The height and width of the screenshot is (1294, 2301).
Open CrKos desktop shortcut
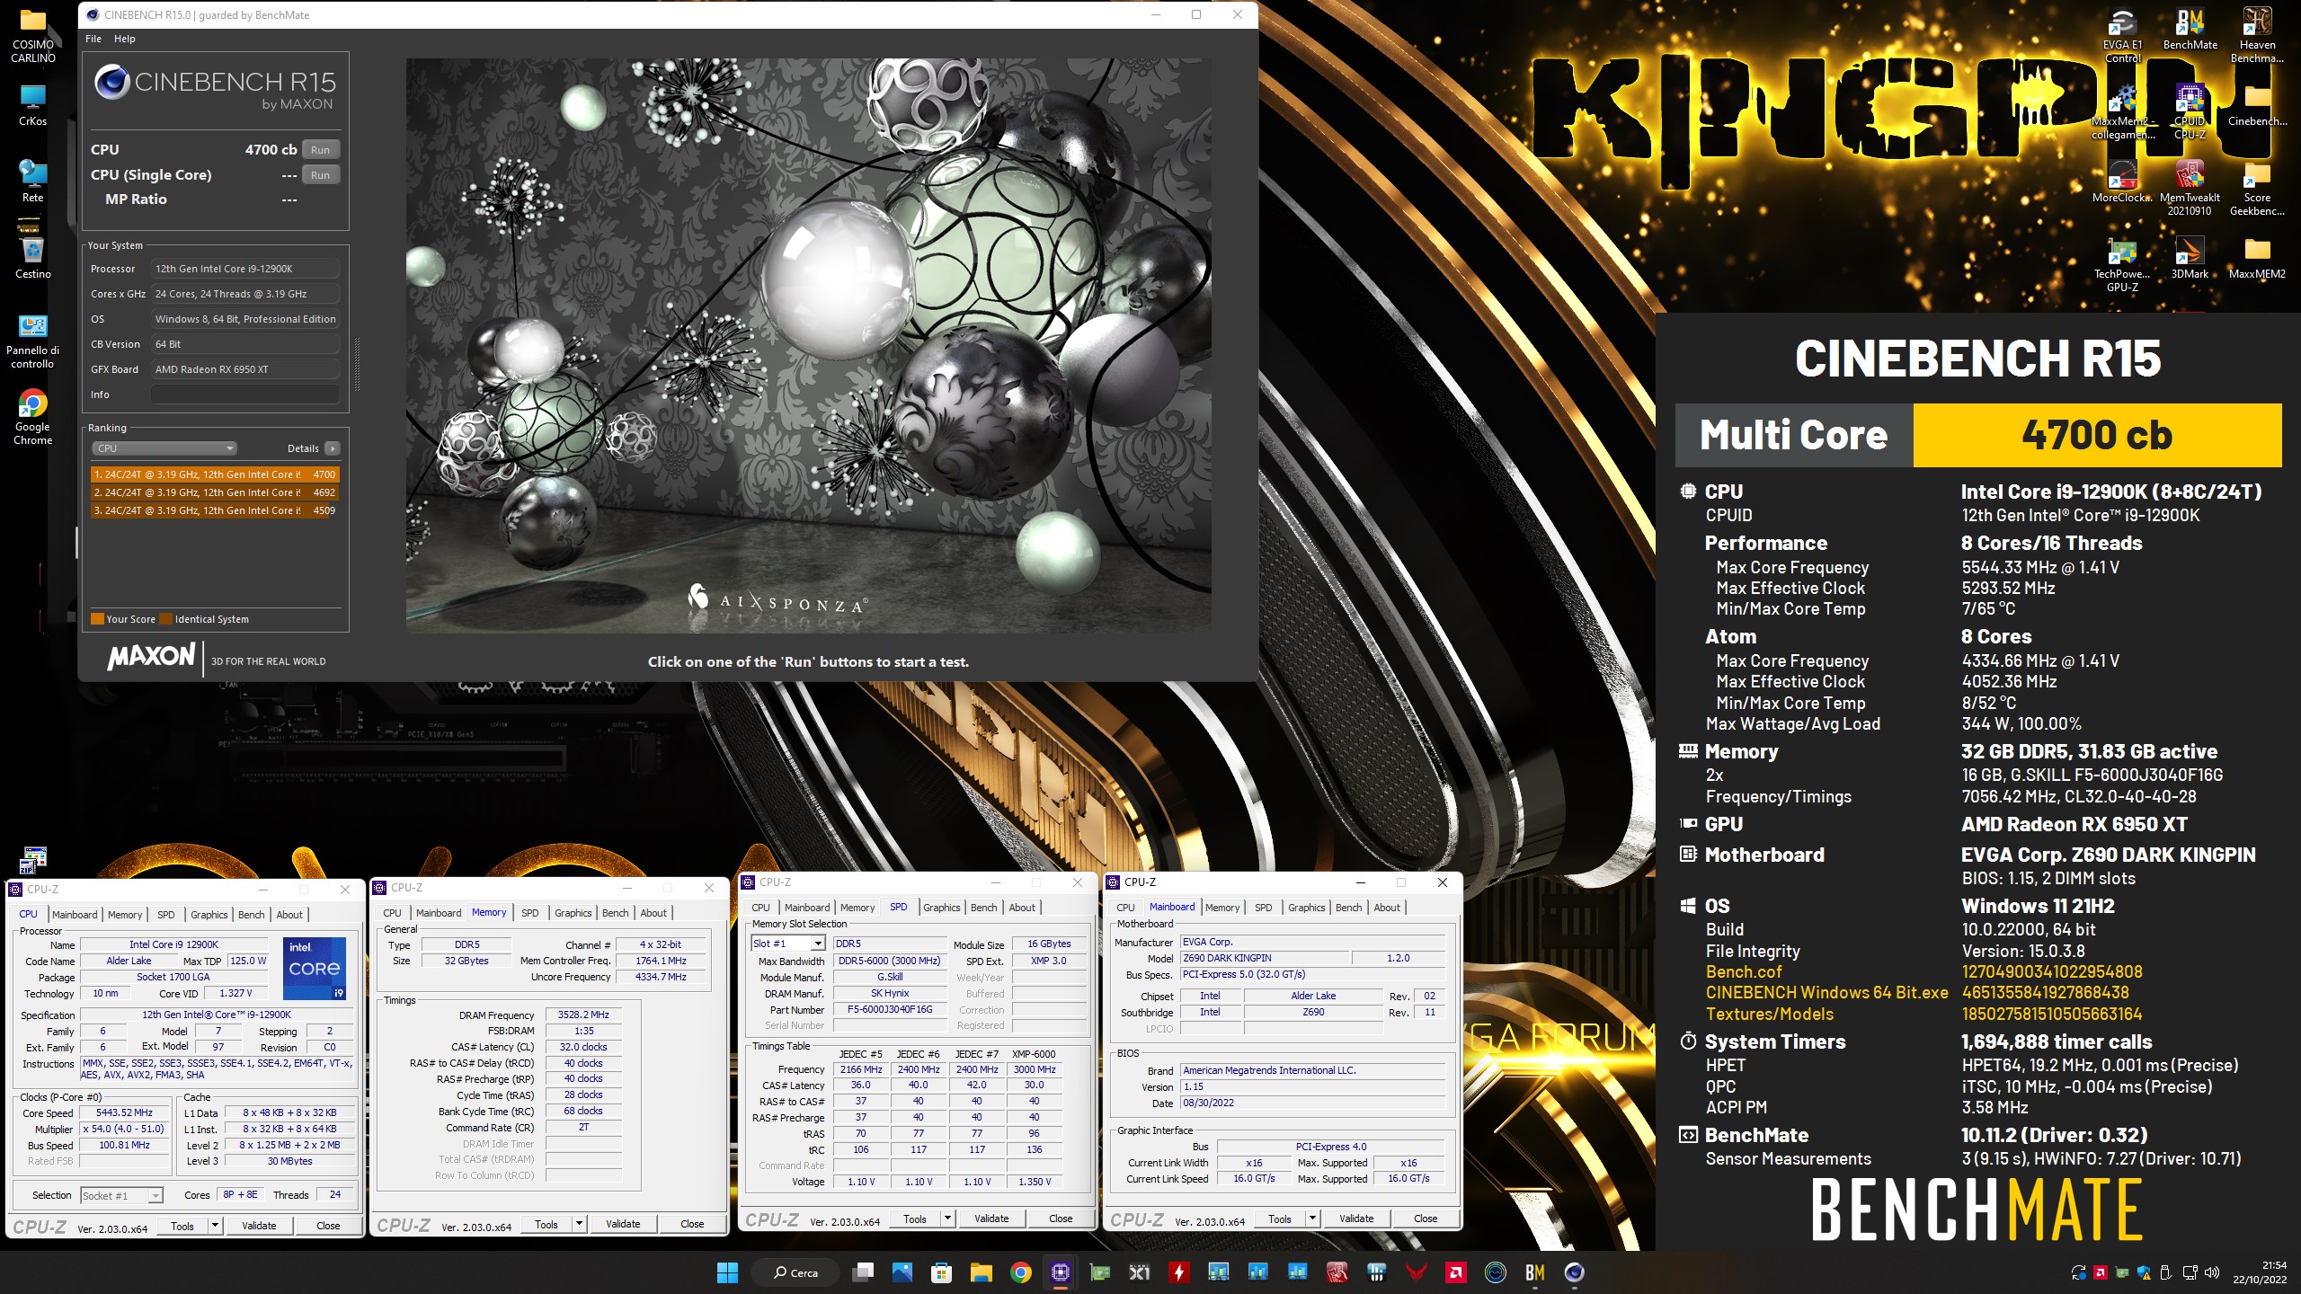click(33, 106)
